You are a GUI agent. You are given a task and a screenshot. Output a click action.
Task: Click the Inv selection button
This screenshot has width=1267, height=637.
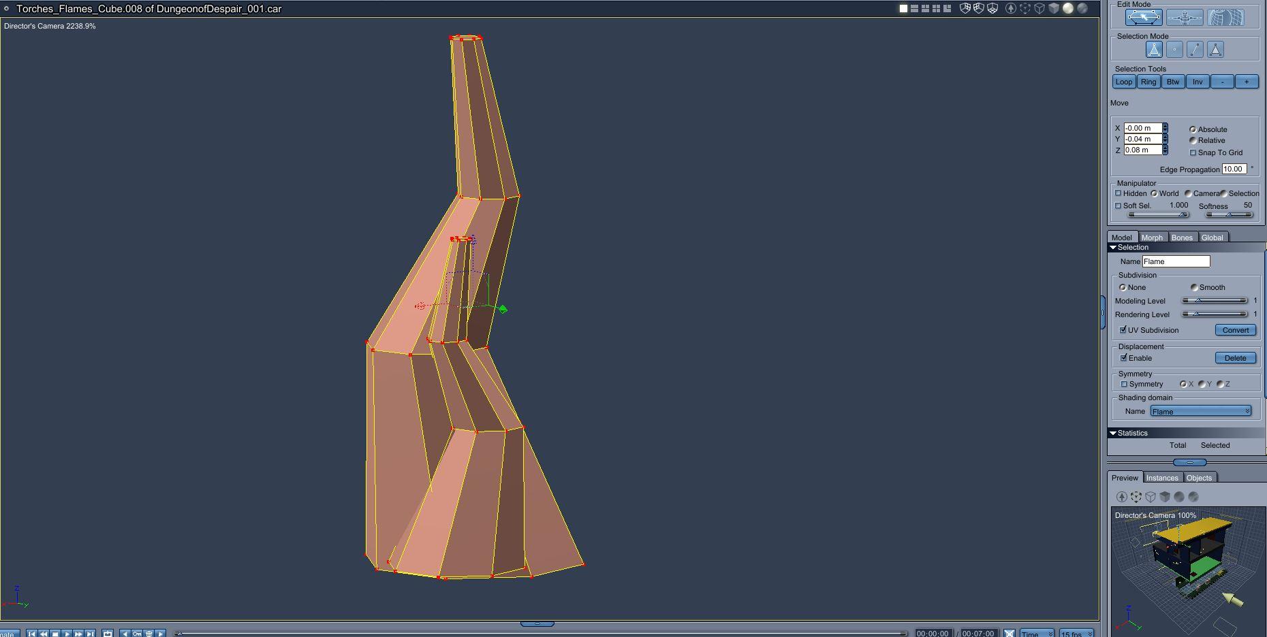point(1198,82)
